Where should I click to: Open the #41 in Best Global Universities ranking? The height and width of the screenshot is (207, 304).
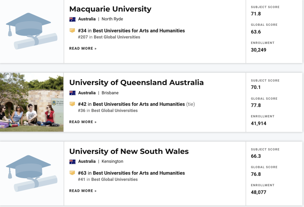(108, 179)
